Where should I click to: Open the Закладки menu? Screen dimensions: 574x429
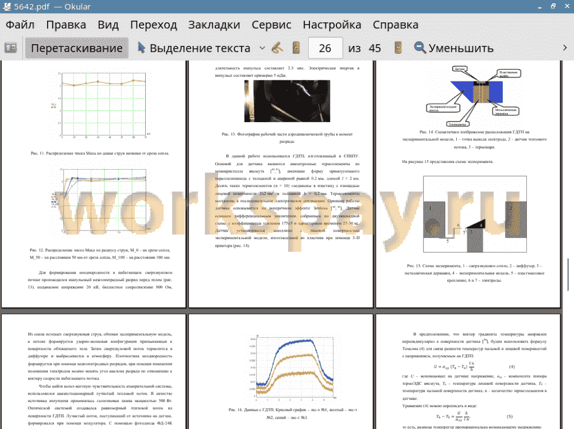[x=214, y=25]
